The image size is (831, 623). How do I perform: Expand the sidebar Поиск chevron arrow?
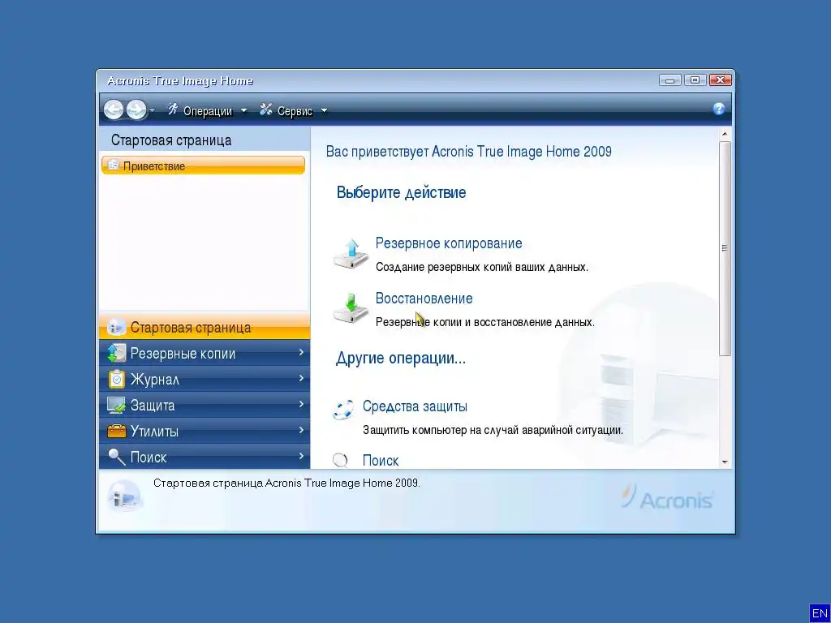point(301,456)
